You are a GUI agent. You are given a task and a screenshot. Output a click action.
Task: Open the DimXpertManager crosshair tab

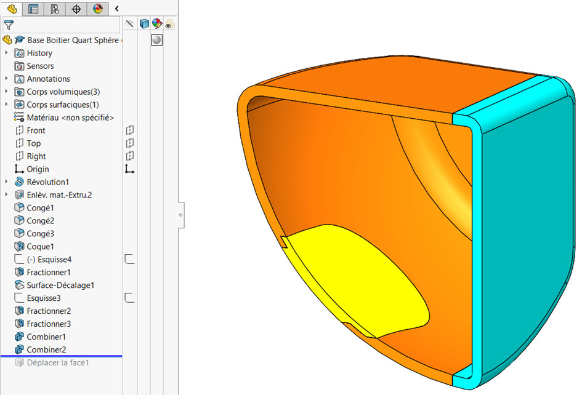(x=76, y=9)
